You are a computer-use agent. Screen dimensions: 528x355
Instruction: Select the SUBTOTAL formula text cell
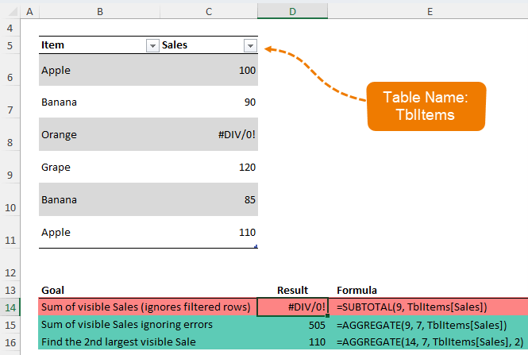(428, 307)
